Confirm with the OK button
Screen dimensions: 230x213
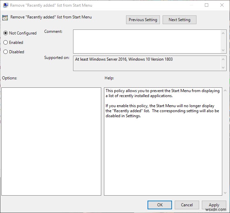click(x=160, y=205)
